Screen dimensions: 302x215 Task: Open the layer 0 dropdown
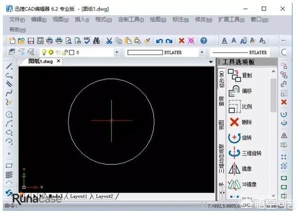(117, 52)
